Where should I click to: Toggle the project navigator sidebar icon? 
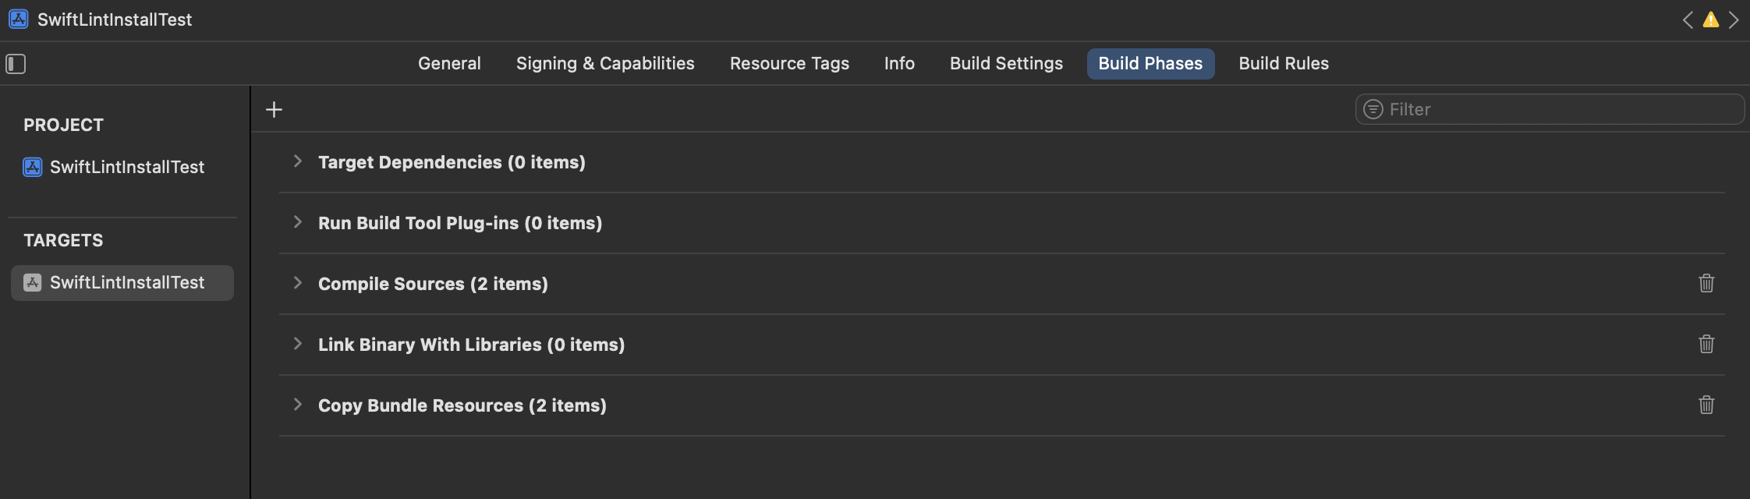(16, 64)
